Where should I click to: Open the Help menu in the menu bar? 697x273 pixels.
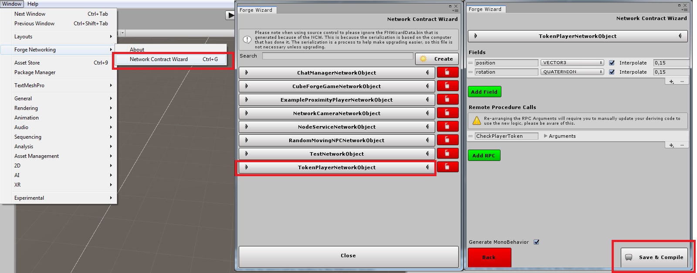pyautogui.click(x=33, y=4)
